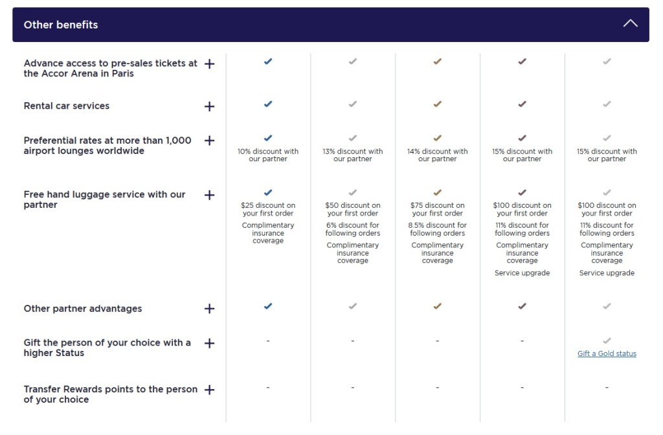The image size is (663, 435).
Task: Collapse the Other benefits section chevron
Action: tap(630, 24)
